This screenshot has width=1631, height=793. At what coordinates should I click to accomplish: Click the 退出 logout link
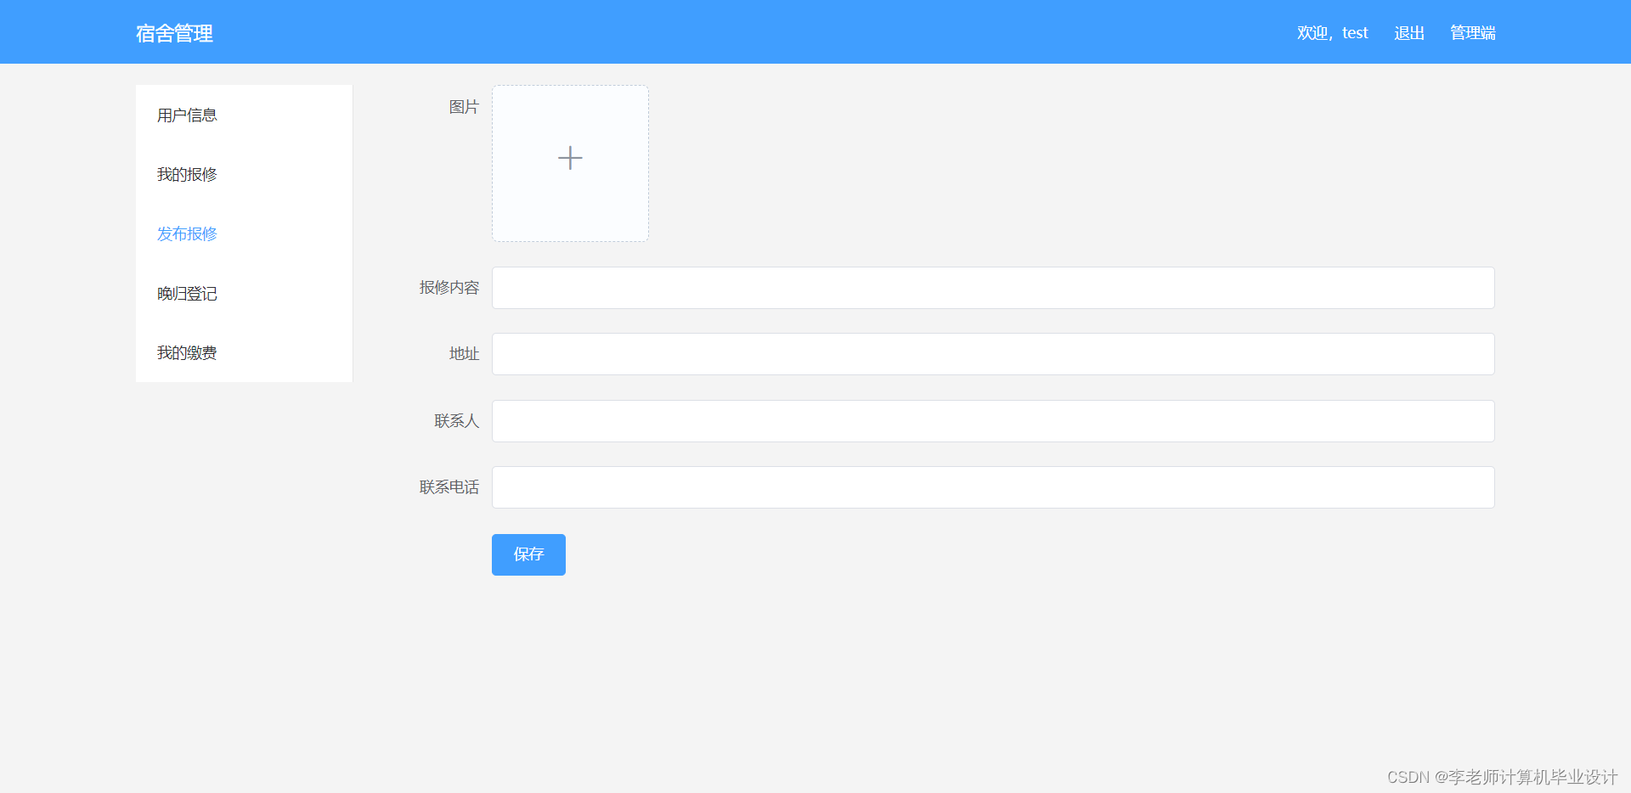pos(1408,32)
